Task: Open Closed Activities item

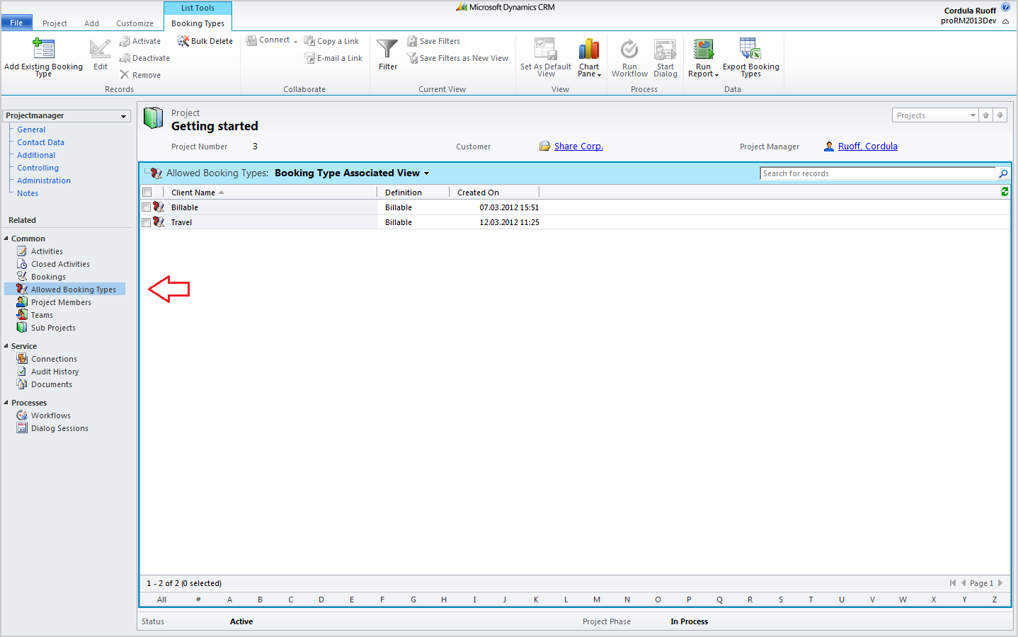Action: (60, 264)
